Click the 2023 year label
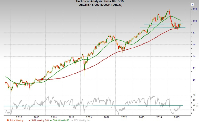Image resolution: width=199 pixels, height=122 pixels. click(x=142, y=117)
